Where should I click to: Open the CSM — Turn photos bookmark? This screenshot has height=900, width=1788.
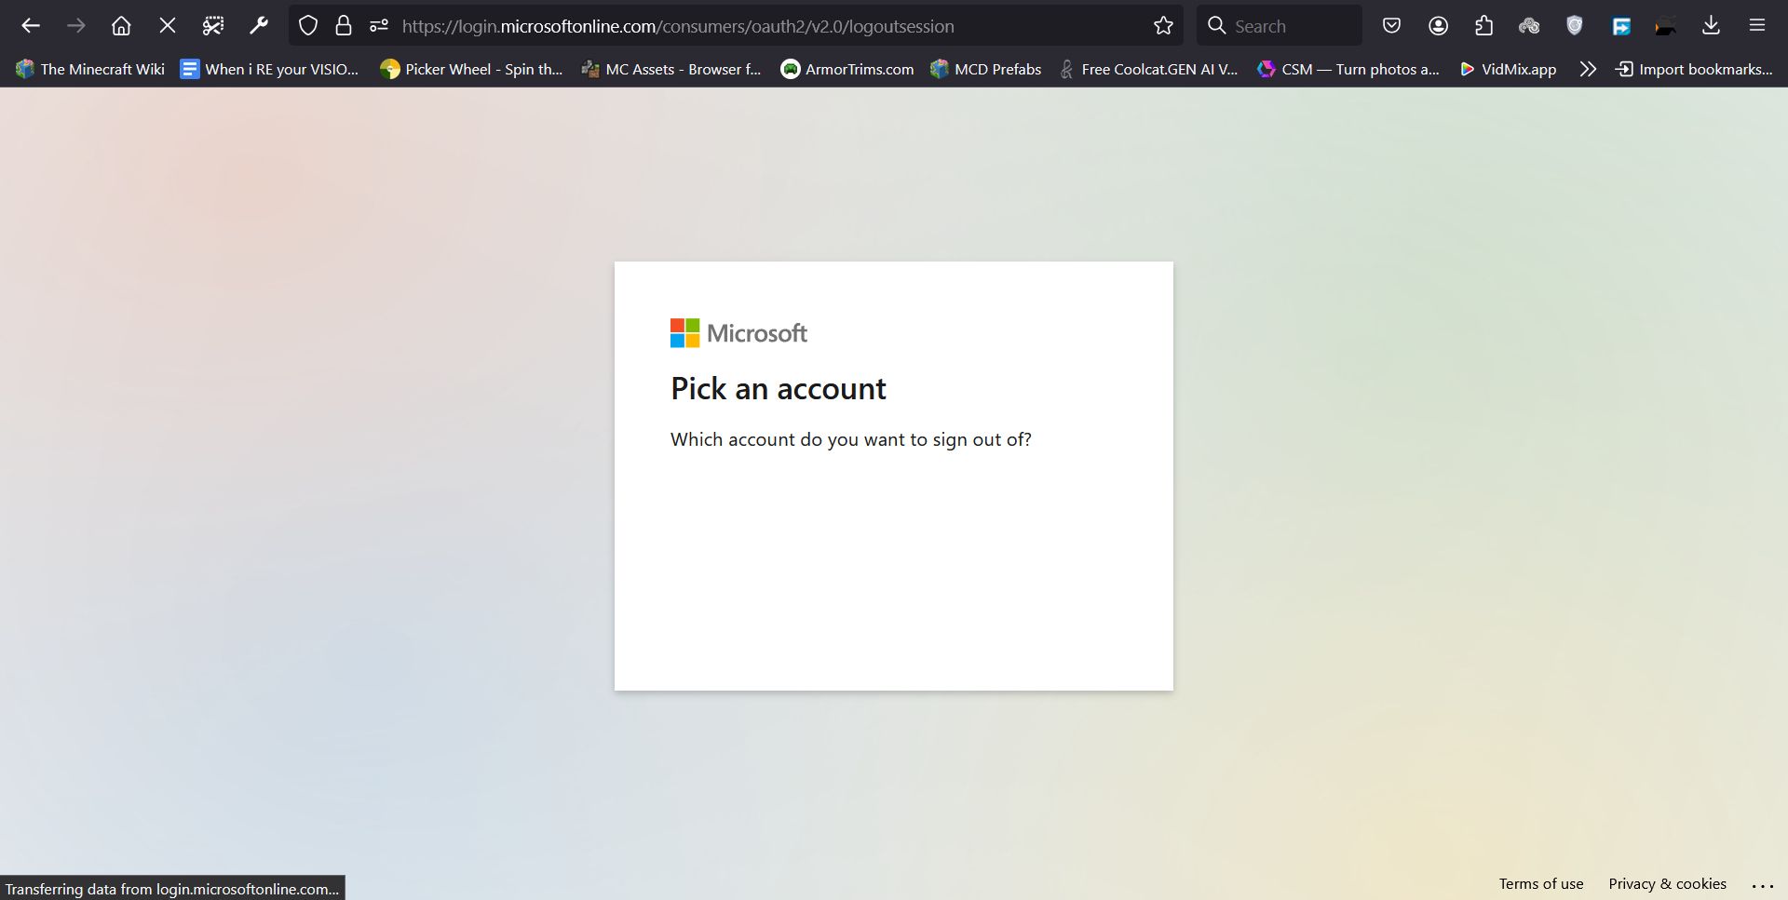click(x=1348, y=69)
